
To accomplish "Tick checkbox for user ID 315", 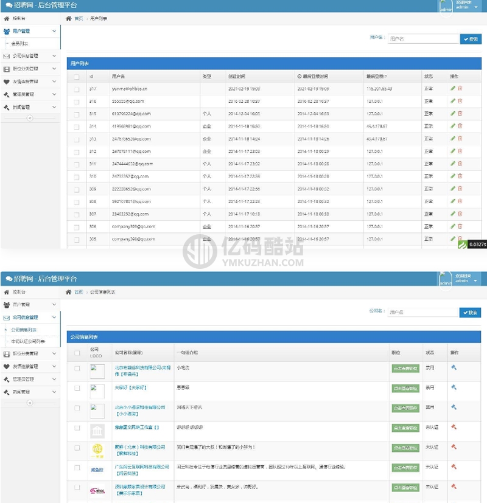I will click(77, 114).
